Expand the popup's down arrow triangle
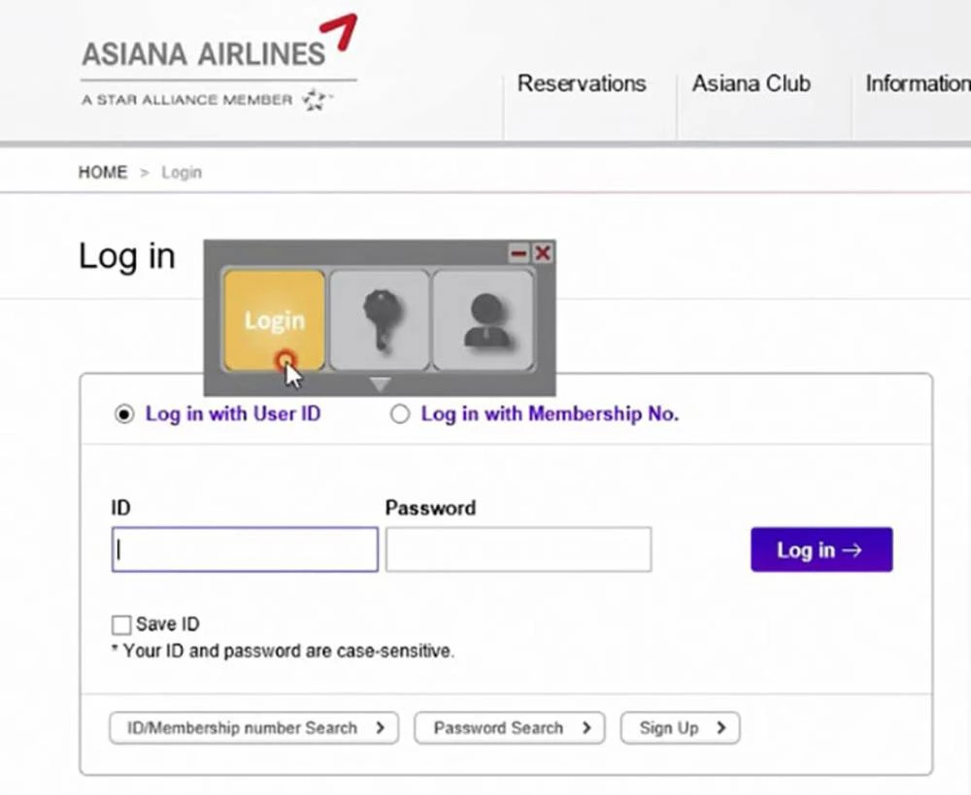 [380, 384]
